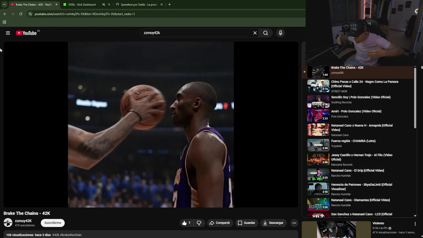Click Manzana Records channel name
Screen dimensions: 423x238
(x=342, y=165)
